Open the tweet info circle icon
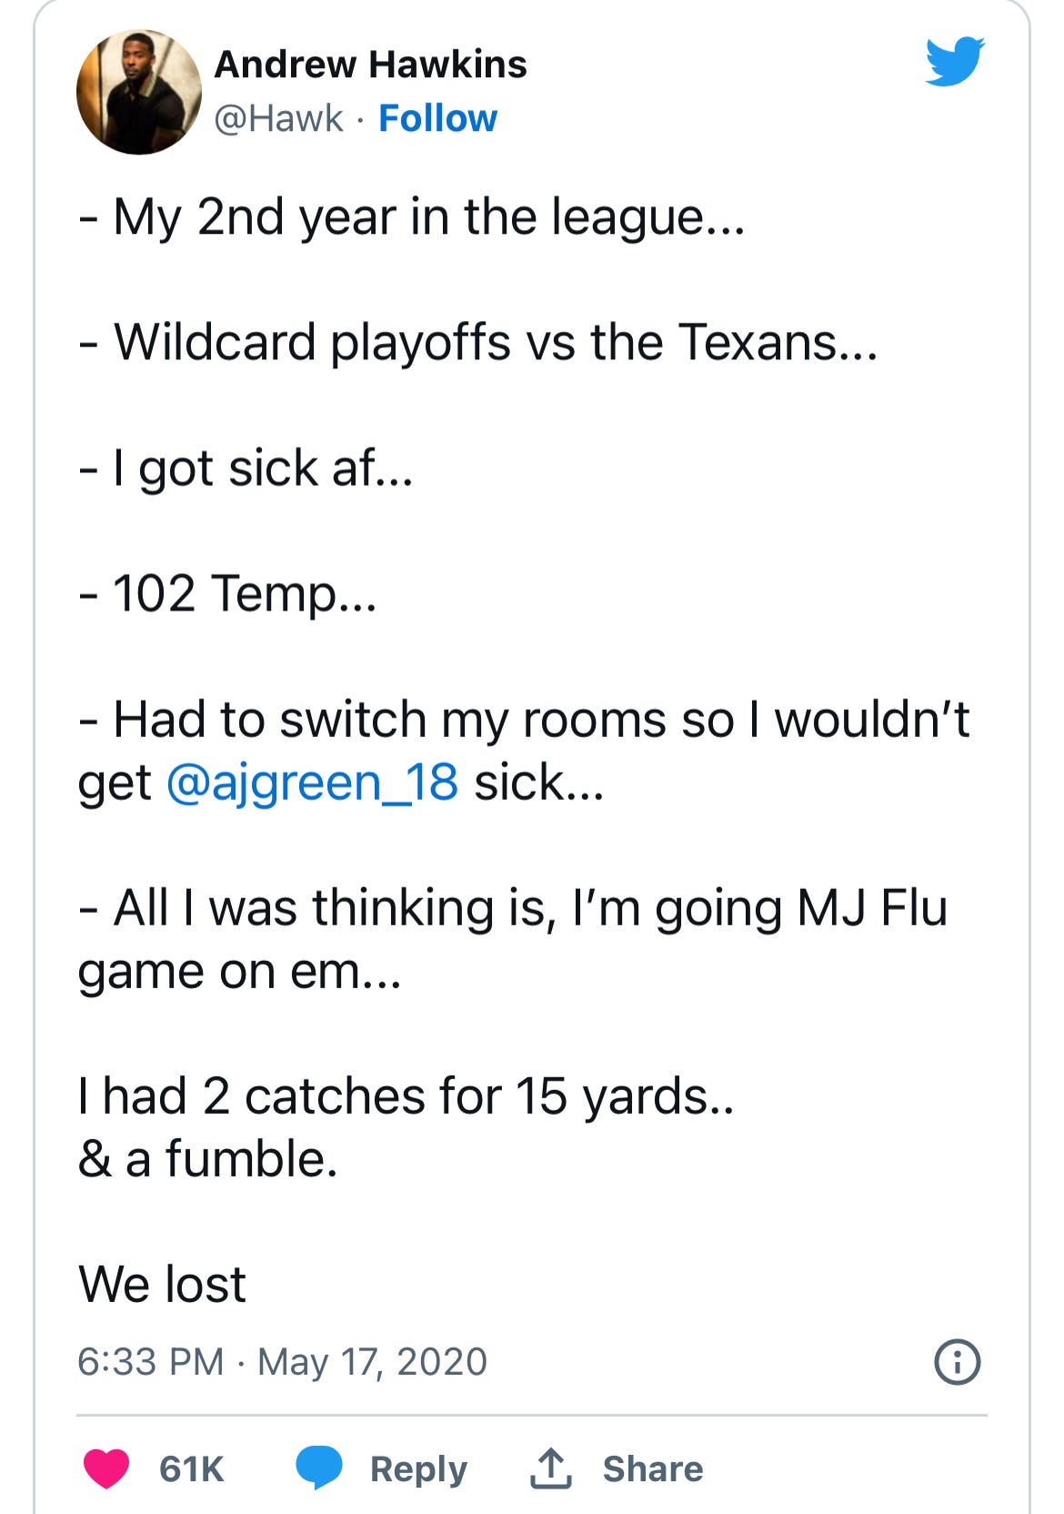 (957, 1362)
